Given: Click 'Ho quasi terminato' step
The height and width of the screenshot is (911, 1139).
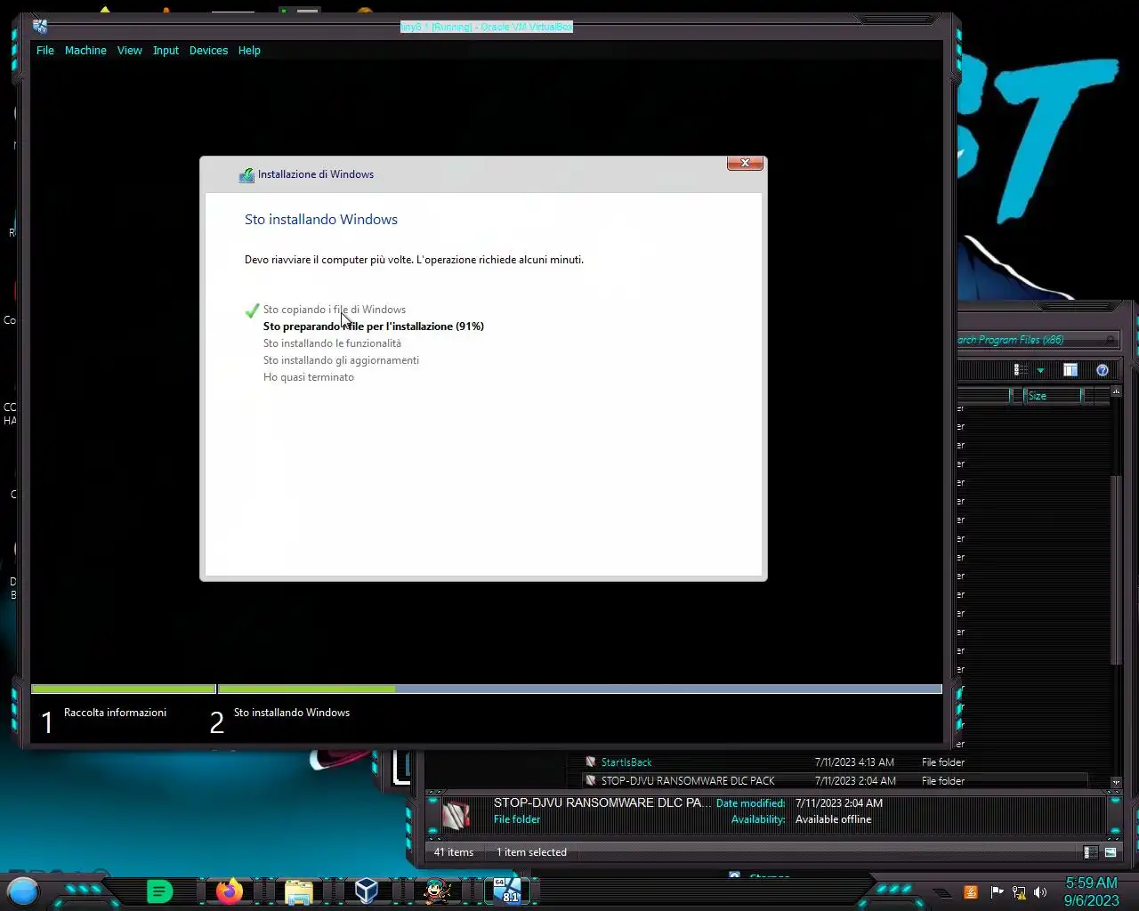Looking at the screenshot, I should [309, 377].
